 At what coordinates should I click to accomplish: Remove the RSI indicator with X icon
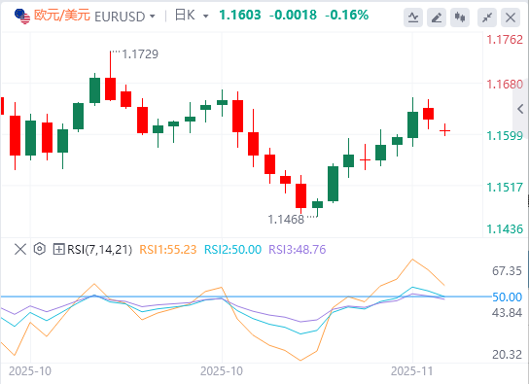point(20,250)
